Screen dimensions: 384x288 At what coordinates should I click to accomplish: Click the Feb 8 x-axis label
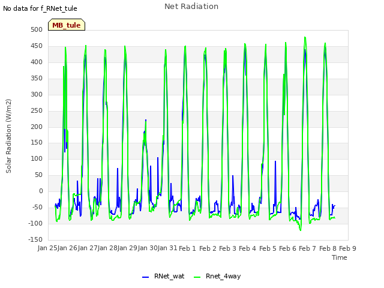pyautogui.click(x=328, y=248)
